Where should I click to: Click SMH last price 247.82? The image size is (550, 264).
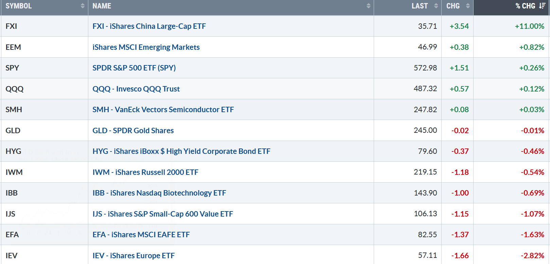coord(425,109)
